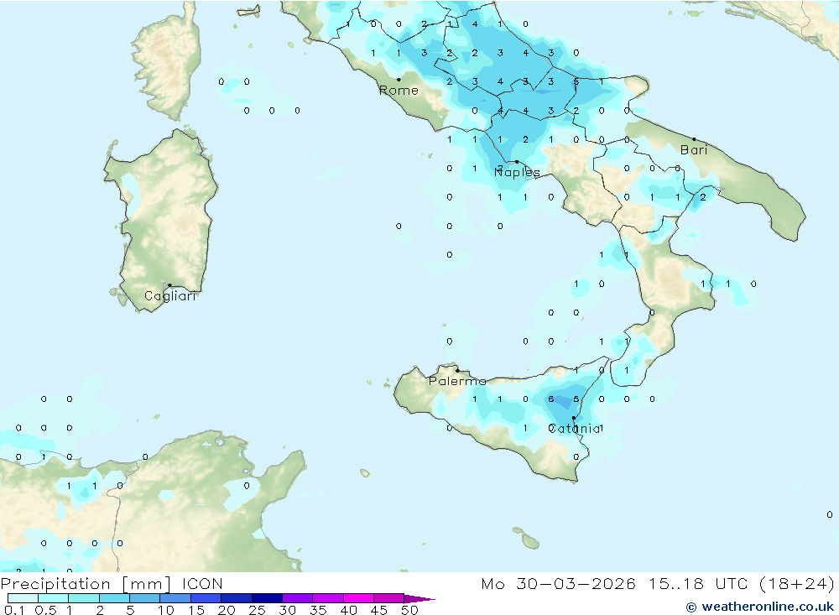Click the legend scale label '50'
839x615 pixels.
[x=410, y=610]
